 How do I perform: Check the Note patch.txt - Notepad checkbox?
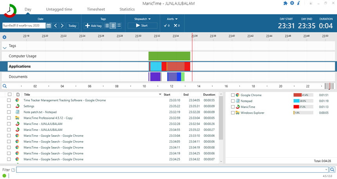click(9, 112)
